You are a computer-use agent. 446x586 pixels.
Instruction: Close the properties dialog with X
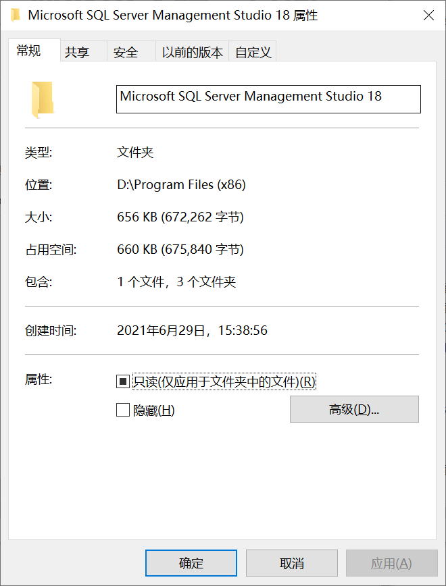pos(428,16)
